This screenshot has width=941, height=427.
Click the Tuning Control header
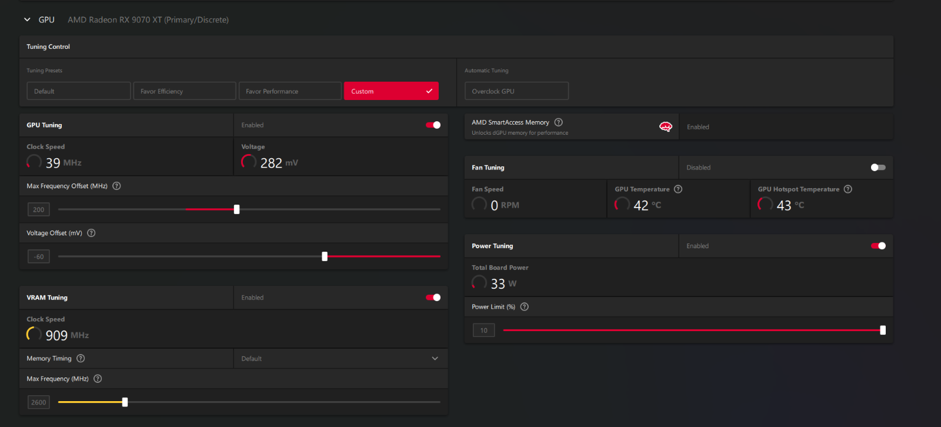48,46
